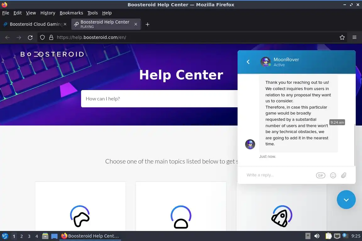362x241 pixels.
Task: Open the gamepad topic card
Action: pos(80,206)
